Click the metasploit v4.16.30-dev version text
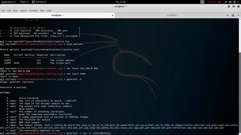 click(29, 28)
